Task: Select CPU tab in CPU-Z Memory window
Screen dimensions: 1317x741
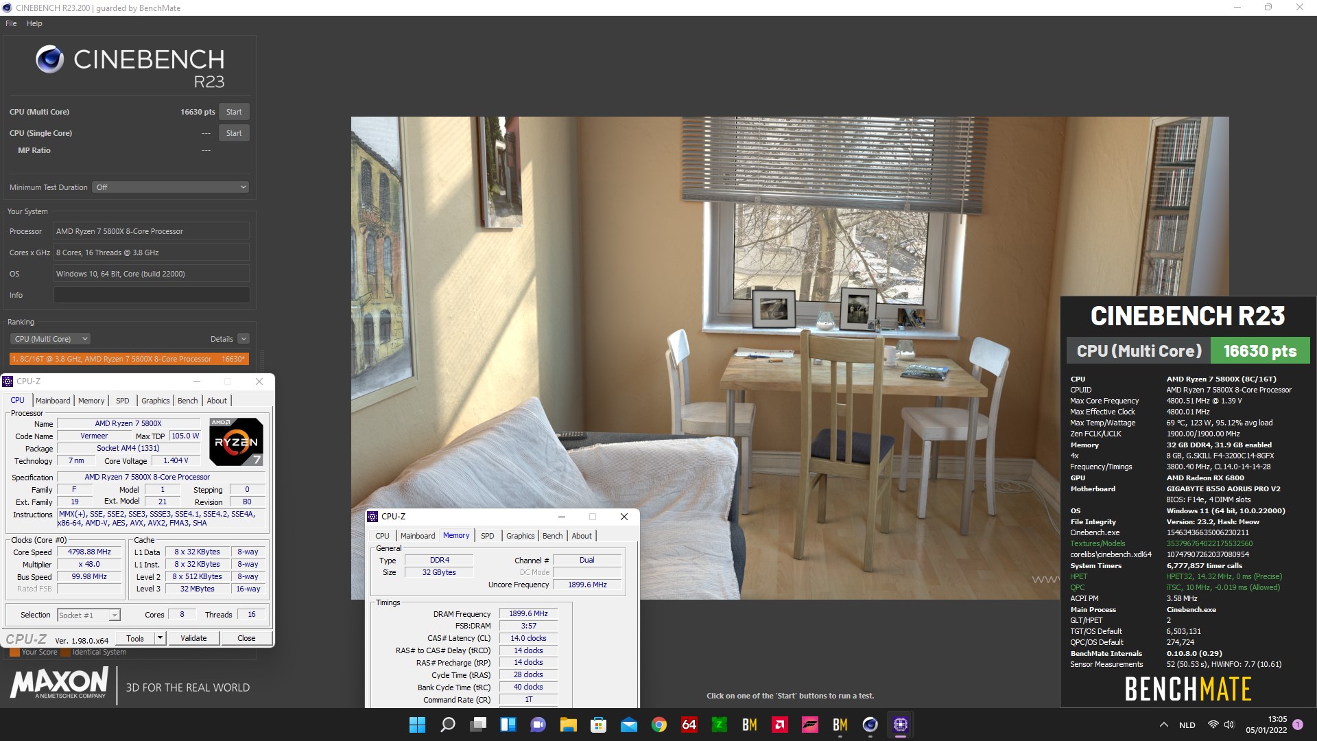Action: click(382, 536)
